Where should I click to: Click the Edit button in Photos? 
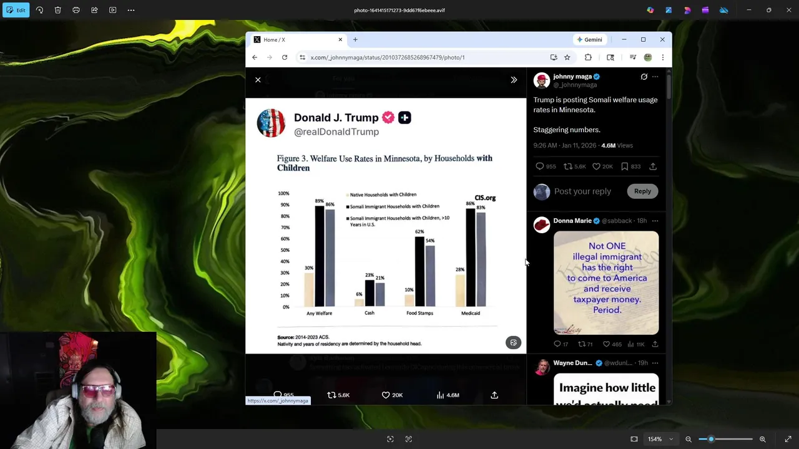point(16,10)
